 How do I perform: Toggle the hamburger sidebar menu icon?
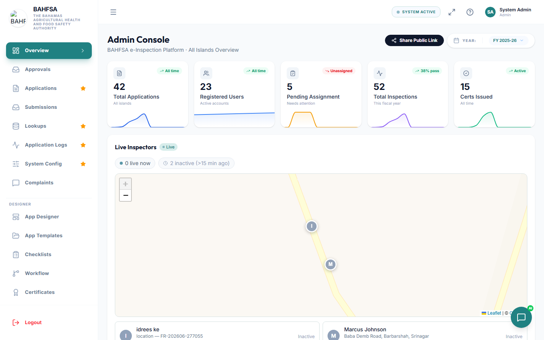coord(113,12)
